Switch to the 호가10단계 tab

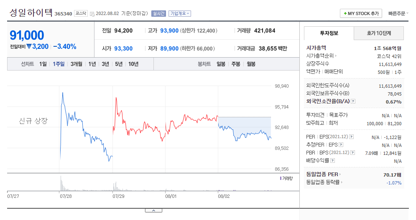pyautogui.click(x=379, y=33)
